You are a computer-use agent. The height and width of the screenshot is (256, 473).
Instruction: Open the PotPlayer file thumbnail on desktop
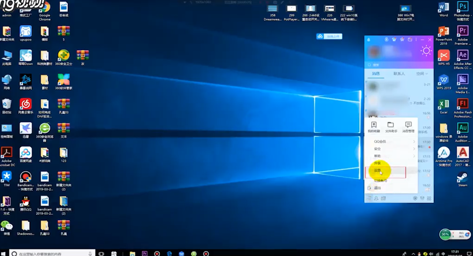pos(291,13)
